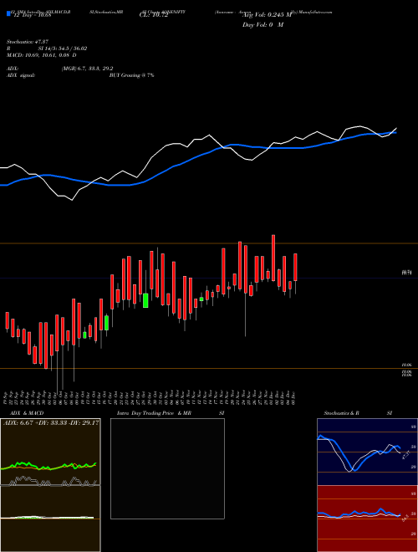
Task: Click the large green candlestick in late October
Action: 145,300
